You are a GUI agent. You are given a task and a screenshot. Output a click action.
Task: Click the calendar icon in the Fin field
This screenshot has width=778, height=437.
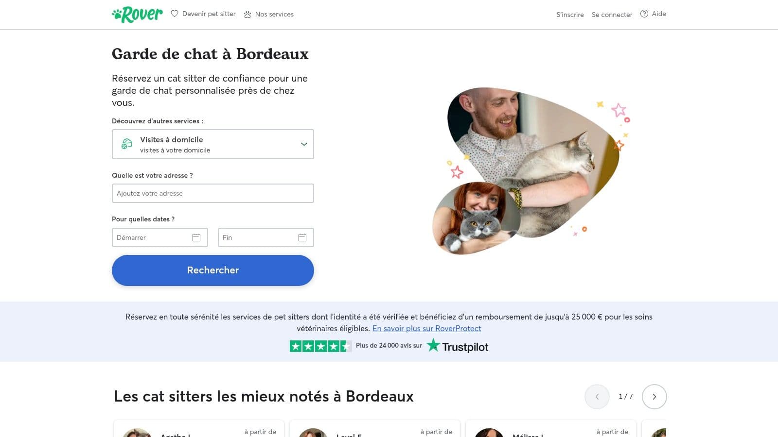point(302,237)
